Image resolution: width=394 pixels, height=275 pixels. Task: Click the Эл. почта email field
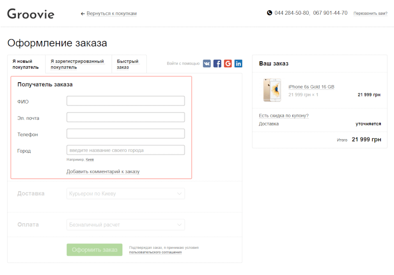point(126,117)
